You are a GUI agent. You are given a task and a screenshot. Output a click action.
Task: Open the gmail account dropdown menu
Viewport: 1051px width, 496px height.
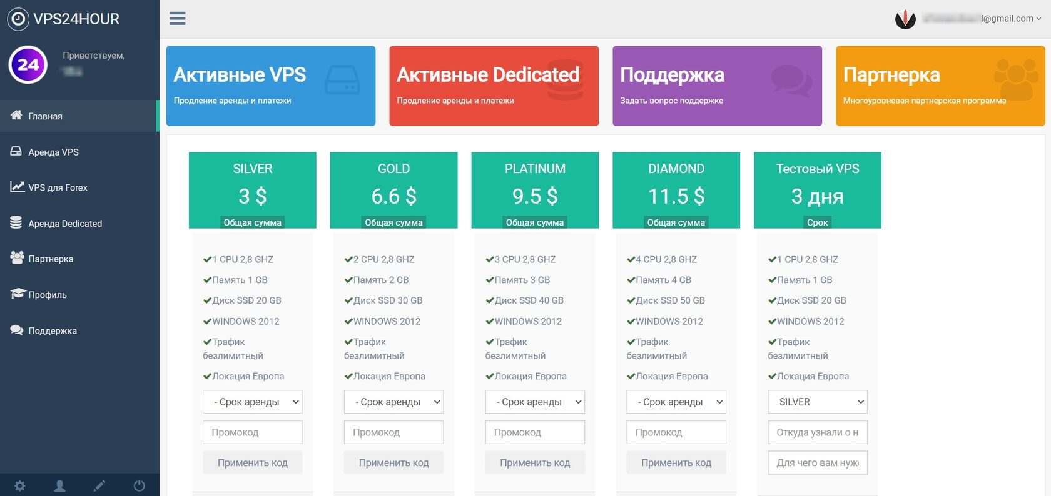(982, 19)
